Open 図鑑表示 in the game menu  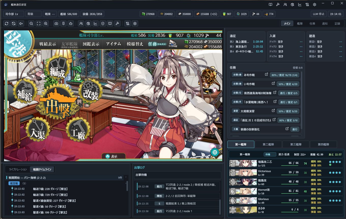[x=91, y=44]
